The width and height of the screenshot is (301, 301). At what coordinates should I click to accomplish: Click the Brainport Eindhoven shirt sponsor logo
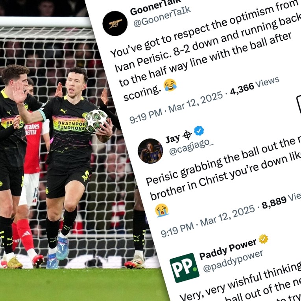click(69, 124)
